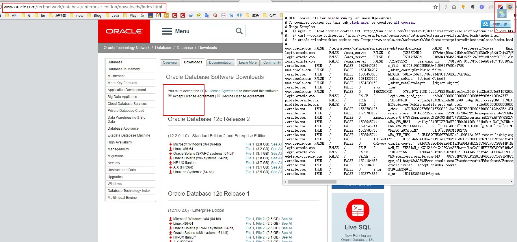Open the 服务器 bookmarks folder
Image resolution: width=517 pixels, height=242 pixels.
click(x=58, y=15)
